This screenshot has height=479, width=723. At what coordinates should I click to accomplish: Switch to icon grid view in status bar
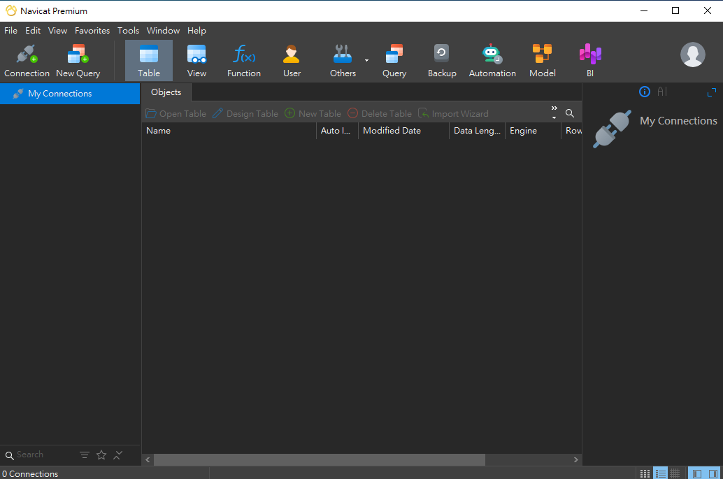tap(645, 473)
